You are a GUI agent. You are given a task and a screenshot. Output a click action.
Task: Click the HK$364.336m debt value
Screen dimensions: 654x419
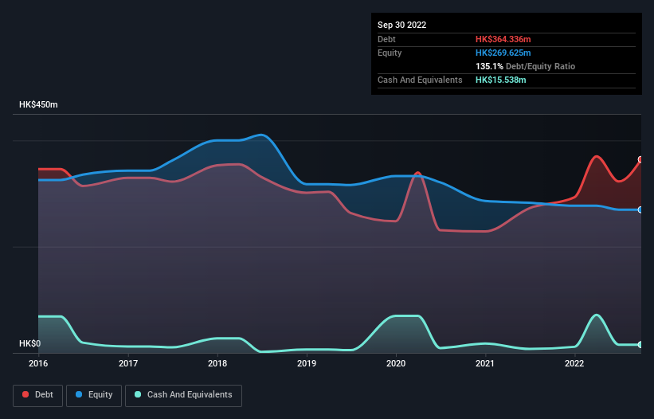(503, 39)
